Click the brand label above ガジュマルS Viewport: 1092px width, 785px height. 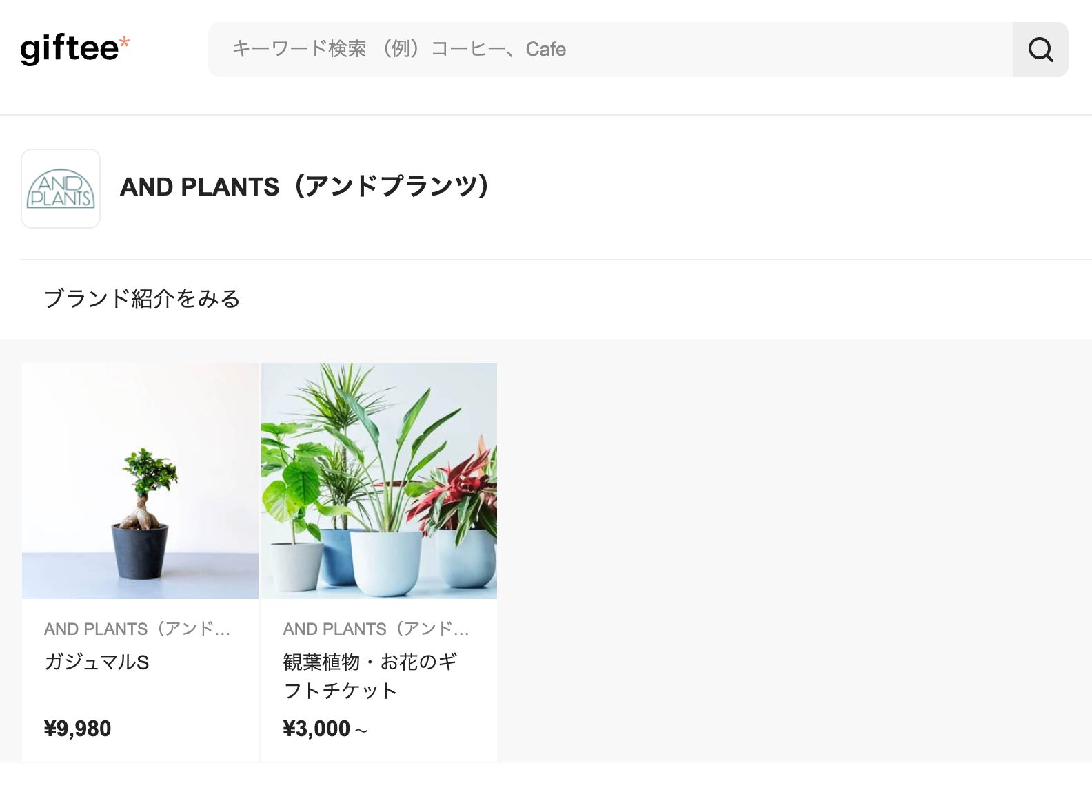coord(136,629)
